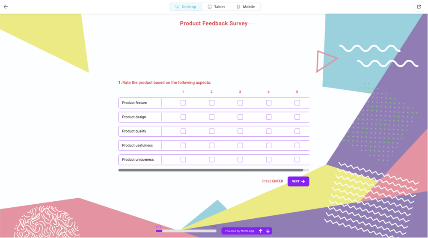
Task: Check rating 4 for Product quality
Action: (x=269, y=131)
